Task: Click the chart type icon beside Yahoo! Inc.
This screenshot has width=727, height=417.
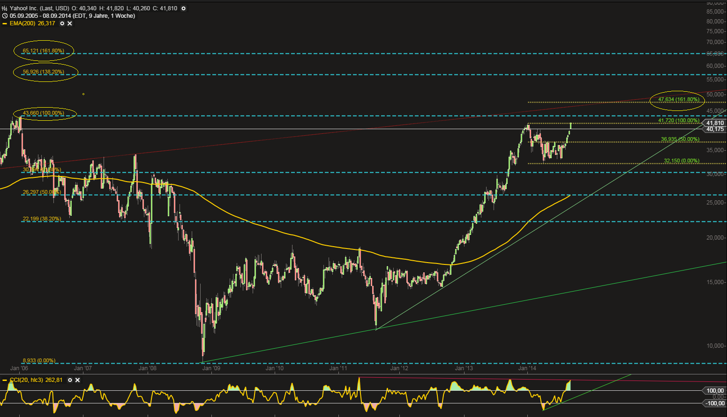Action: coord(5,8)
